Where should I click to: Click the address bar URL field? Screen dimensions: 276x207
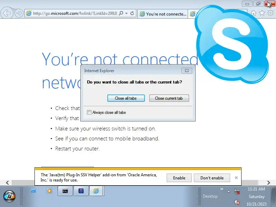[x=75, y=13]
